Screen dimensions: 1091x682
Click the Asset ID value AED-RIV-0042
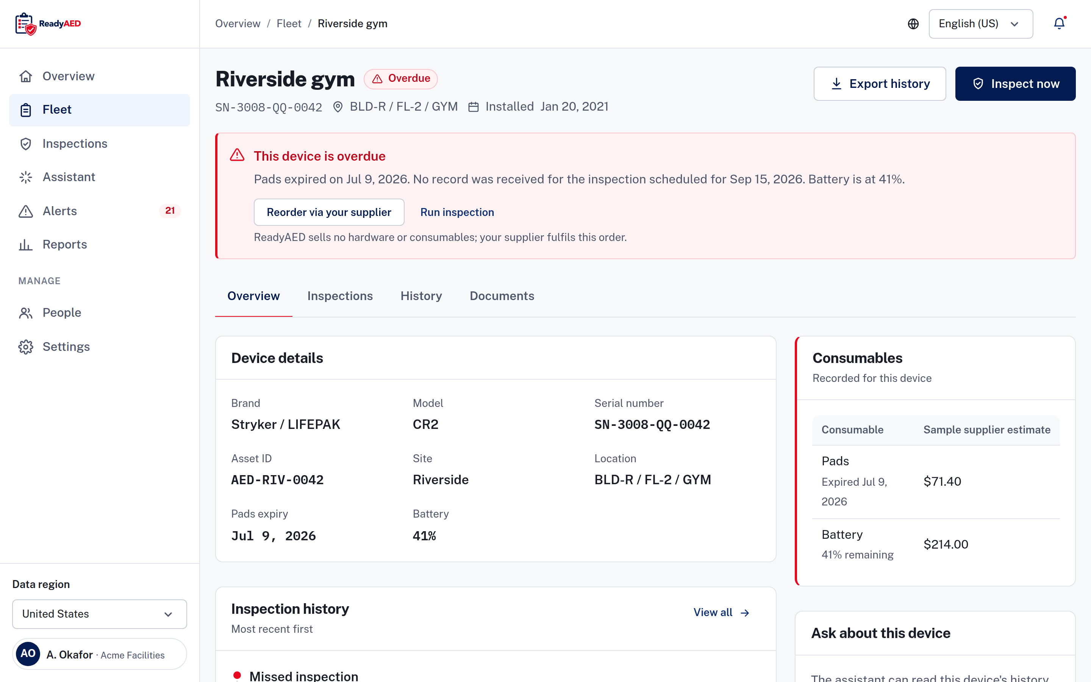(277, 480)
